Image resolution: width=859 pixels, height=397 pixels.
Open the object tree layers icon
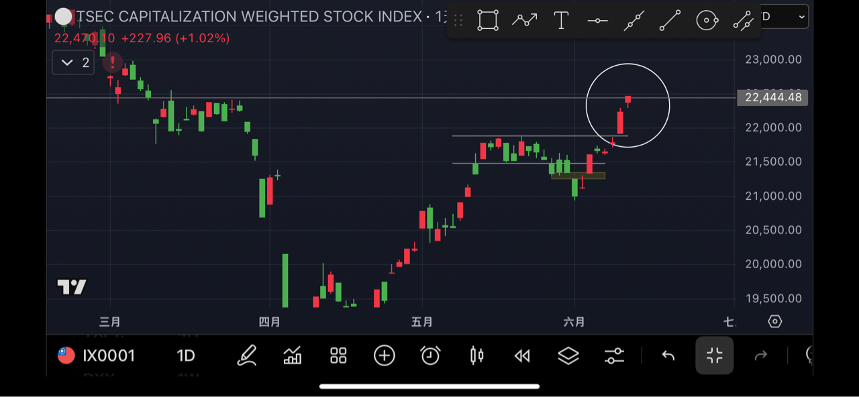pyautogui.click(x=568, y=355)
